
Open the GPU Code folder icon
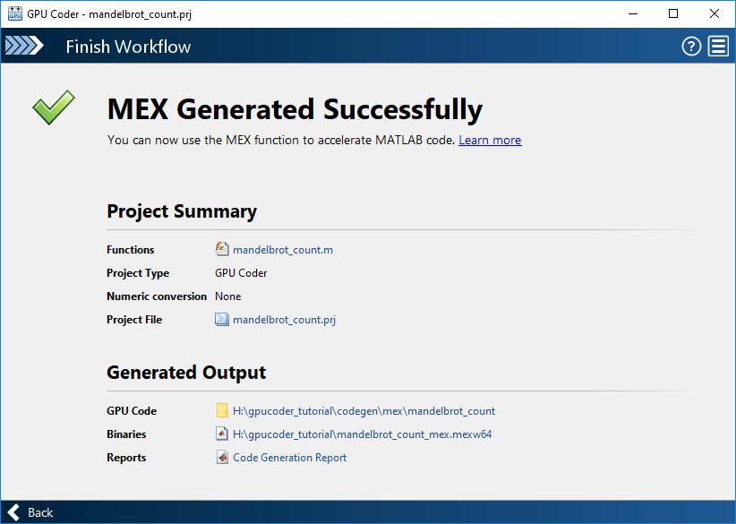pos(220,410)
